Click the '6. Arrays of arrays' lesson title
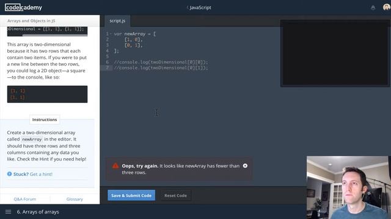 (x=38, y=212)
